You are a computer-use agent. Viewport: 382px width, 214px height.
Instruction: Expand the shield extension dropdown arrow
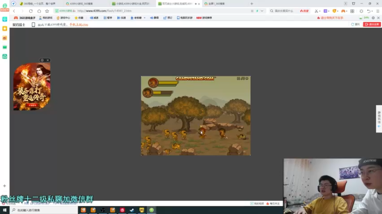(x=338, y=11)
